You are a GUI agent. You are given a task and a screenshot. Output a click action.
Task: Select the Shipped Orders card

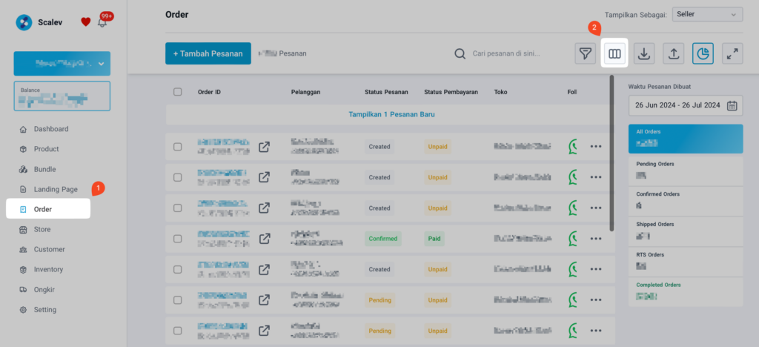pyautogui.click(x=686, y=231)
